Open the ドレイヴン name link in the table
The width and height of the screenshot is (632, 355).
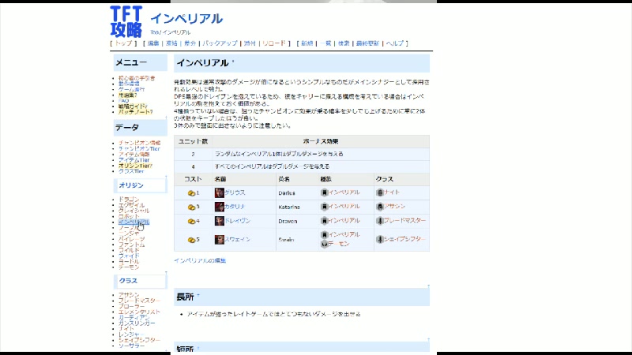238,221
